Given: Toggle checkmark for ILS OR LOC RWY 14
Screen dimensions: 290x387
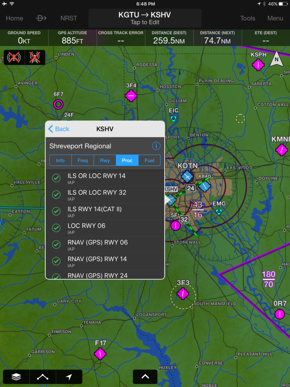Looking at the screenshot, I should [x=56, y=178].
